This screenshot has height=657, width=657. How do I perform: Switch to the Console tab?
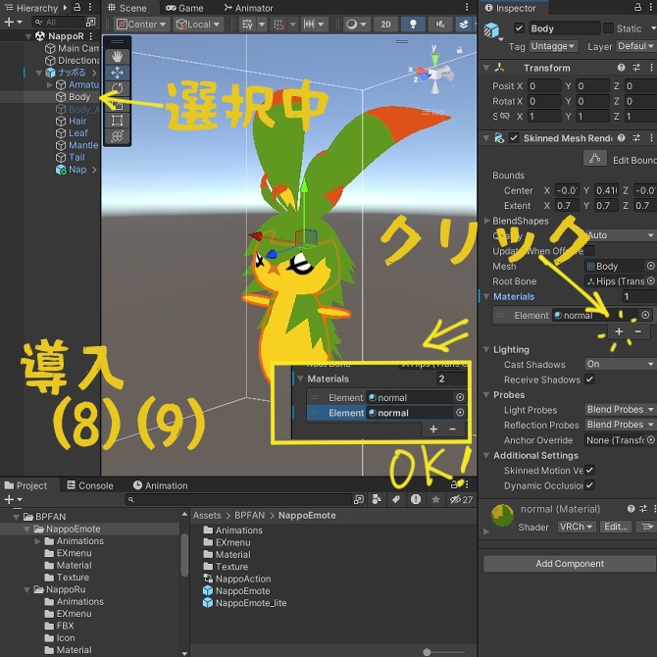(90, 485)
